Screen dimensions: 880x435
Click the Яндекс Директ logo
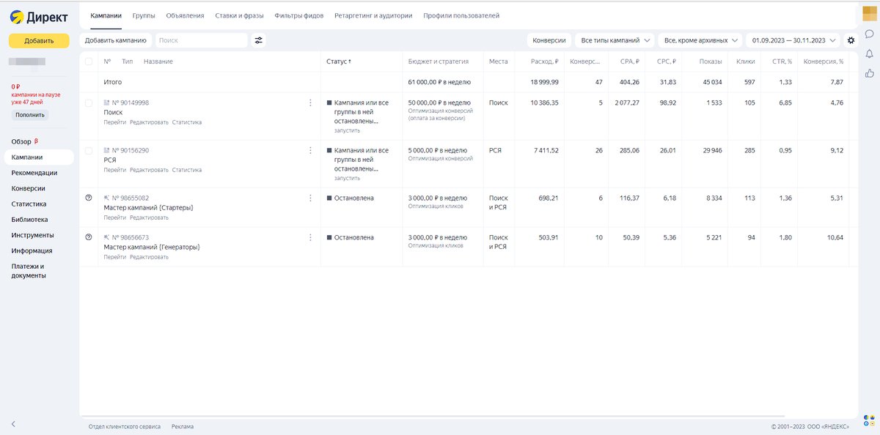click(39, 16)
